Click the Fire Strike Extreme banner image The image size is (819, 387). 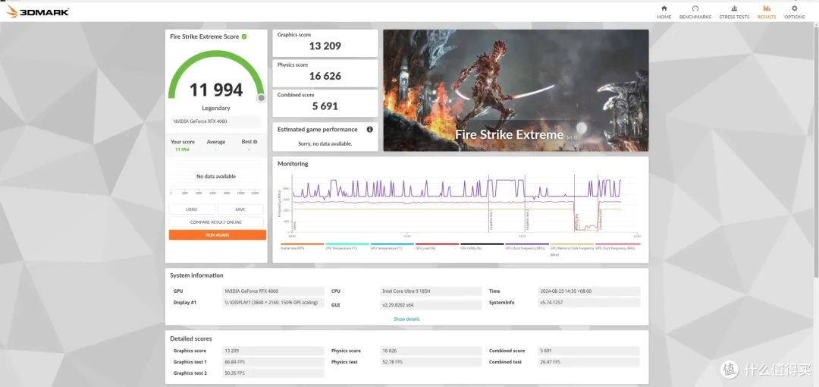(x=516, y=90)
